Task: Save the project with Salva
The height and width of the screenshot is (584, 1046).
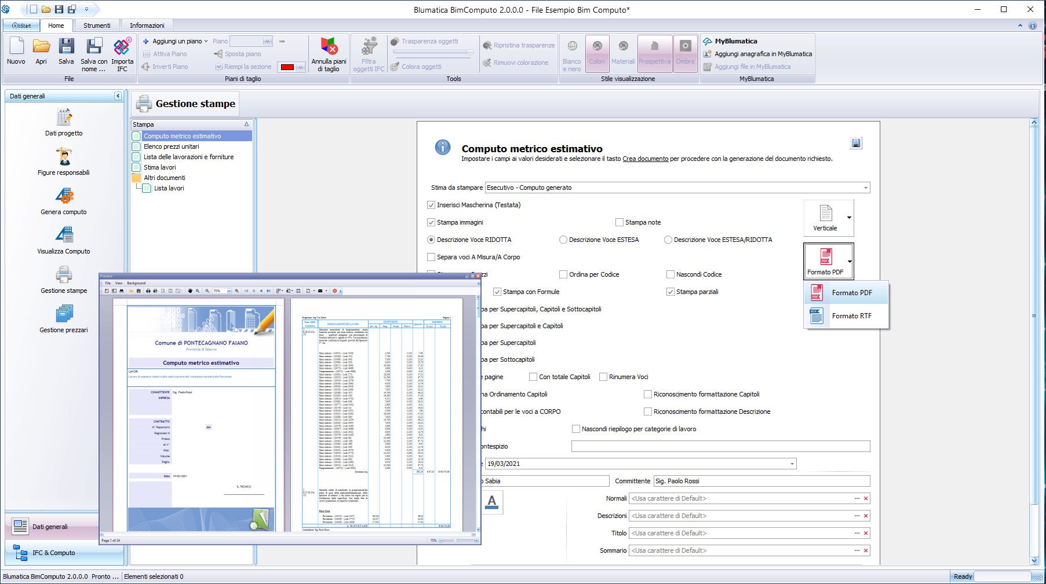Action: 66,52
